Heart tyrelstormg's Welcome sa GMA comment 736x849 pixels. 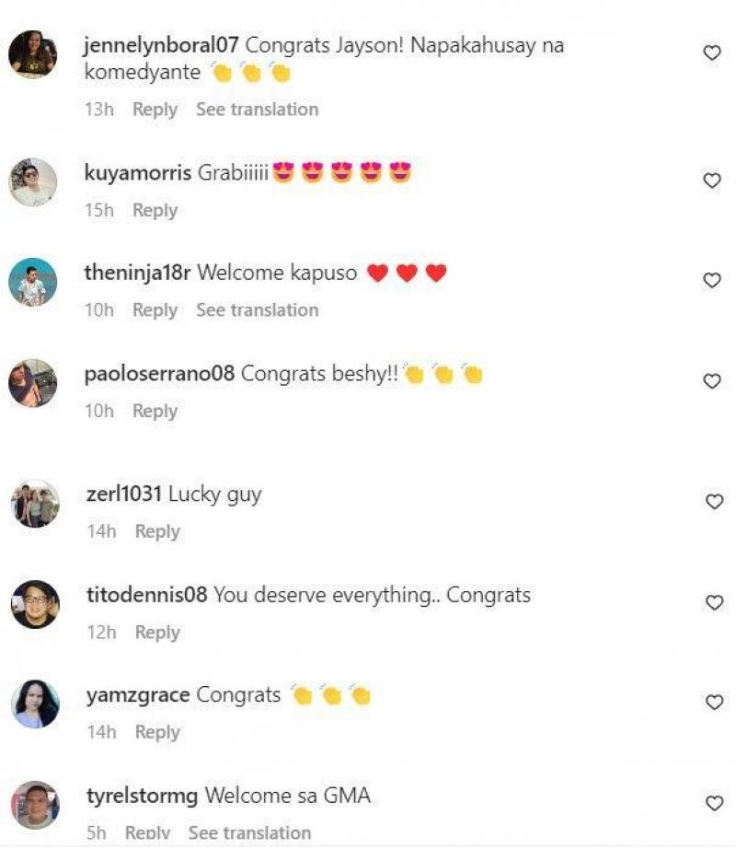714,803
